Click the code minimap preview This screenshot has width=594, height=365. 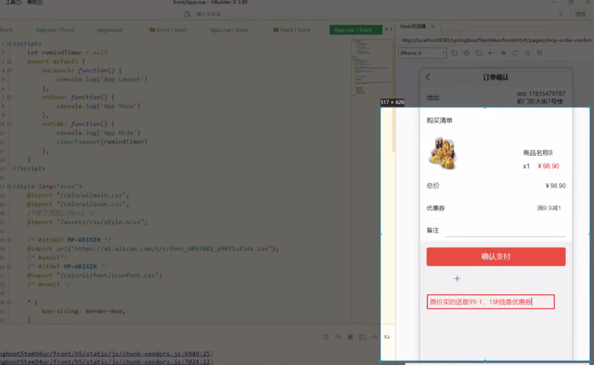371,68
